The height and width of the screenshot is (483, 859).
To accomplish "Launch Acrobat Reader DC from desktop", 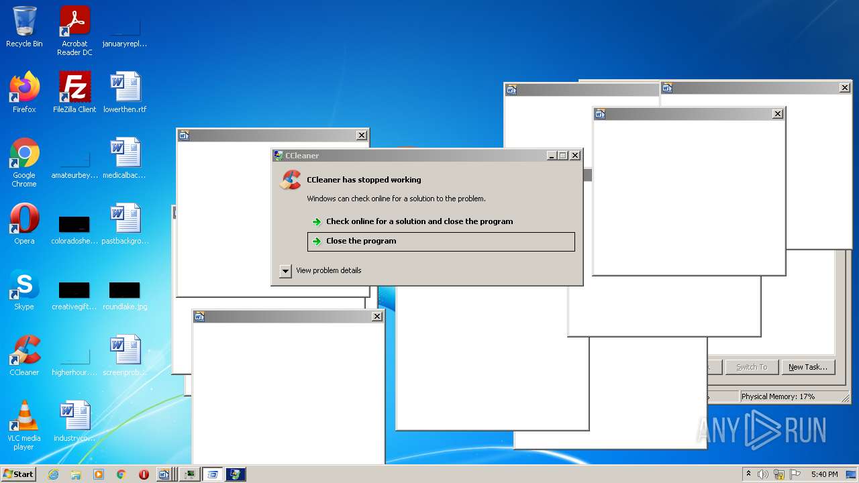I will tap(74, 31).
